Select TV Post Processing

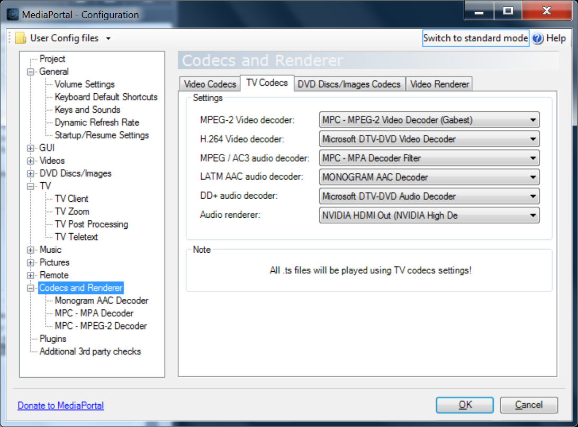click(x=92, y=224)
